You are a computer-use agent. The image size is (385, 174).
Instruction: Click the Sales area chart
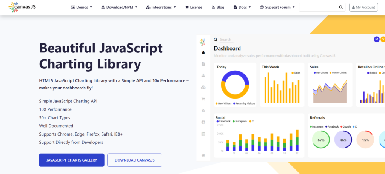tap(330, 91)
